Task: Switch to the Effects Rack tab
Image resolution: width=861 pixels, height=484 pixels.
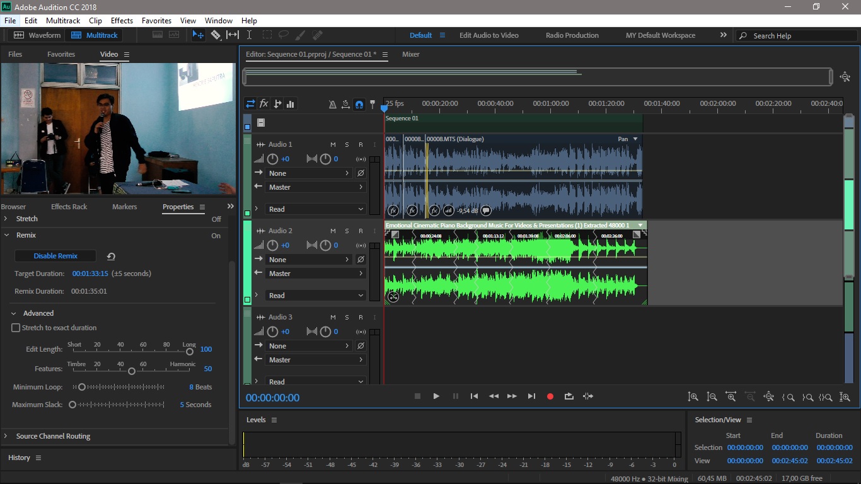Action: pos(69,207)
